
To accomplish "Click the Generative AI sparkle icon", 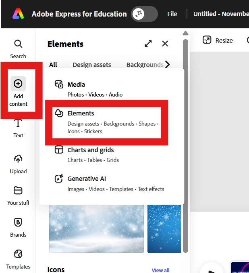I will pyautogui.click(x=59, y=178).
